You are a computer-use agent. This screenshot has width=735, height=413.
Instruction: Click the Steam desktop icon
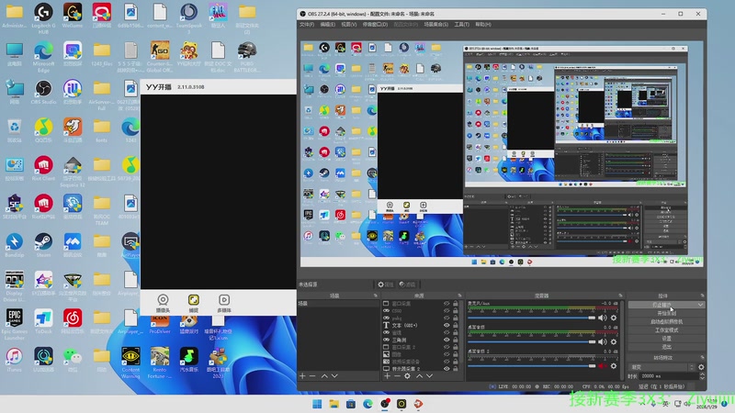[x=42, y=242]
